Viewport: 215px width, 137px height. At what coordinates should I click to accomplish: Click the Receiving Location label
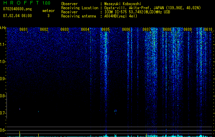click(80, 8)
